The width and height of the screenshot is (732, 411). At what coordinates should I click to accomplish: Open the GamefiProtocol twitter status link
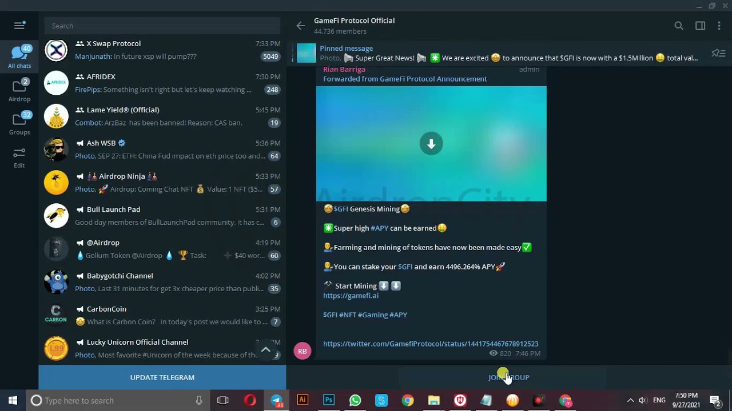point(431,344)
